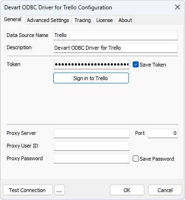
Task: Focus the Data Source Name field
Action: [115, 35]
